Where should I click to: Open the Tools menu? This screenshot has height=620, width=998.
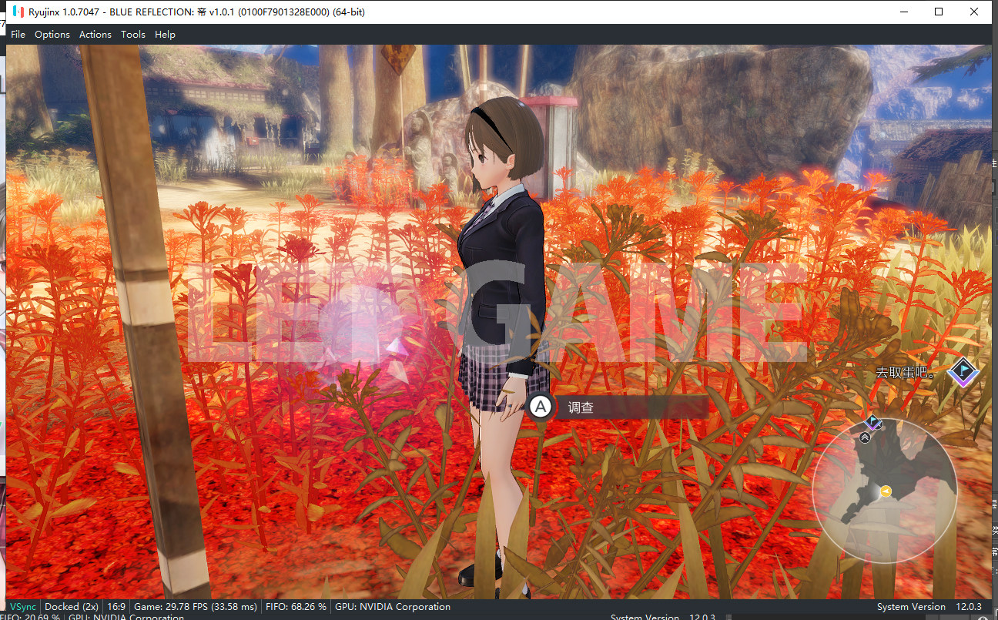(133, 35)
